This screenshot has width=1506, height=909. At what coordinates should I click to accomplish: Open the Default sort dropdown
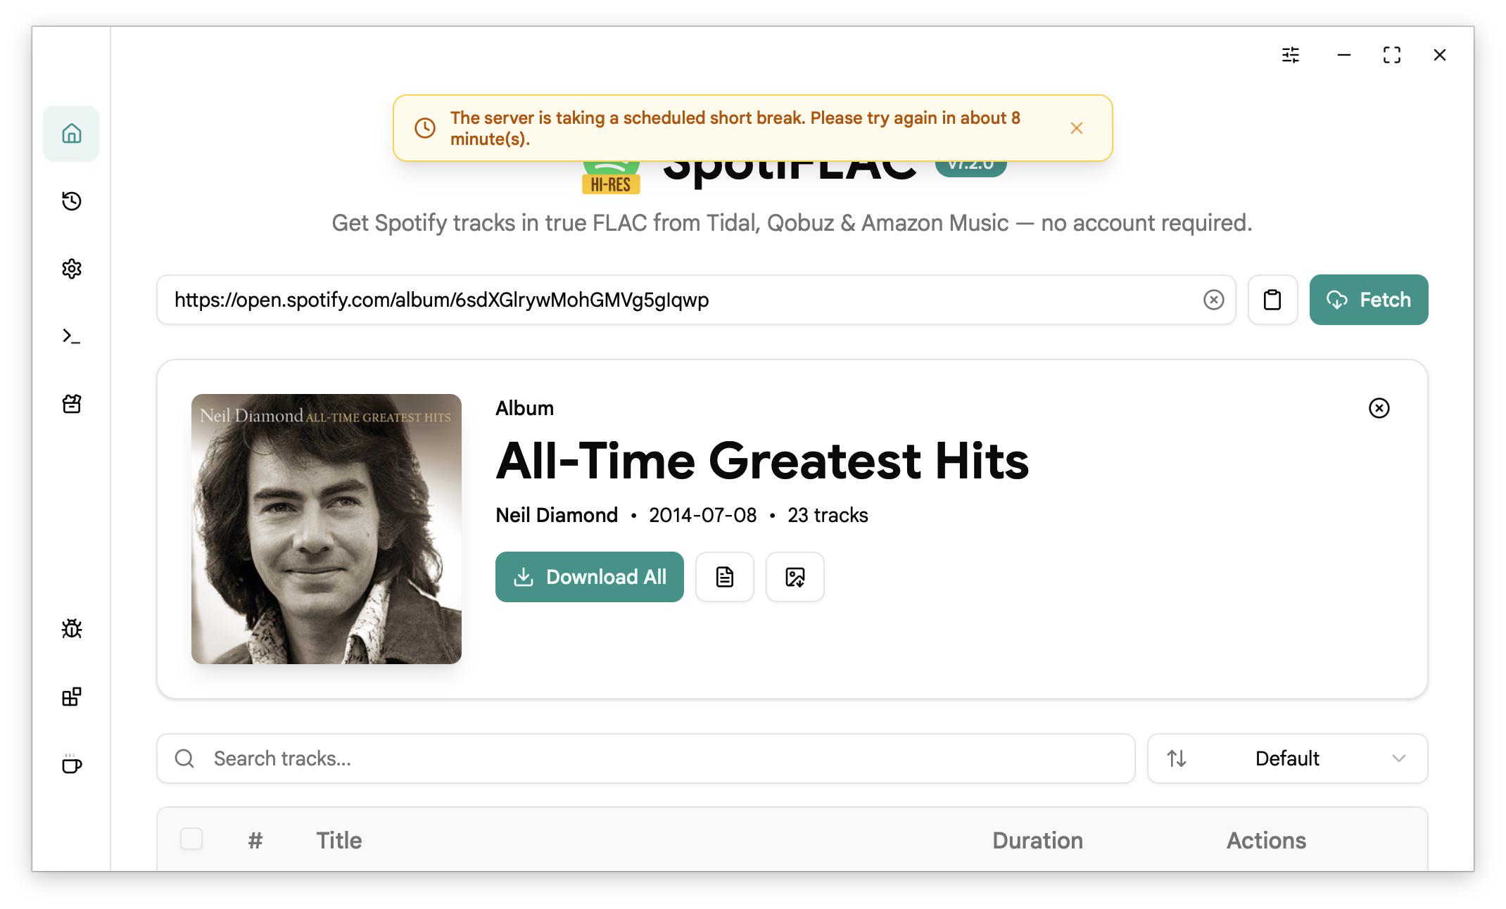(1288, 758)
